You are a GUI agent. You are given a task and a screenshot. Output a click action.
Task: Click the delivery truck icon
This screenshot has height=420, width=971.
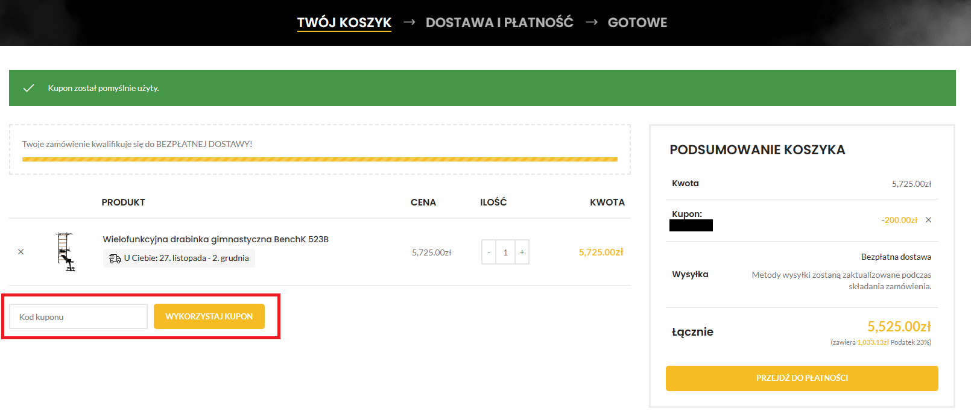(x=115, y=259)
